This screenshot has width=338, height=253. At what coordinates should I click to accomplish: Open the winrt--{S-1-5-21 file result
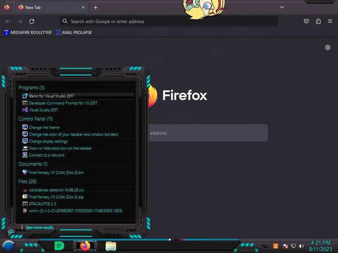pyautogui.click(x=76, y=211)
